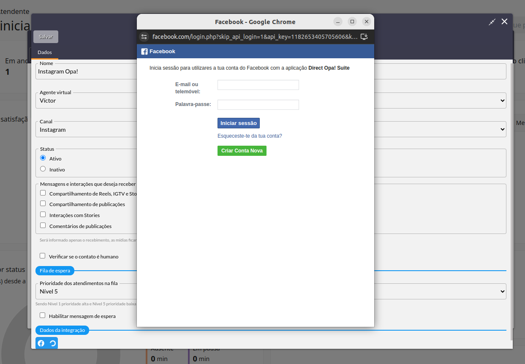525x364 pixels.
Task: Minimize the Facebook Chrome popup window
Action: 338,22
